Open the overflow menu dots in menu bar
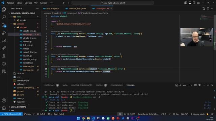Viewport: 216px width, 121px height. pos(51,3)
